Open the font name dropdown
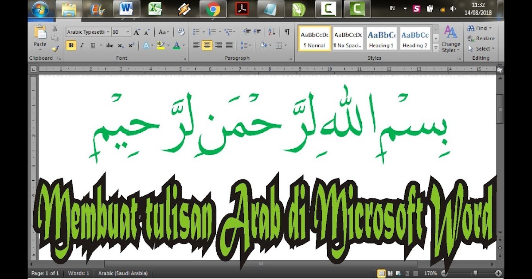532x279 pixels. (107, 32)
